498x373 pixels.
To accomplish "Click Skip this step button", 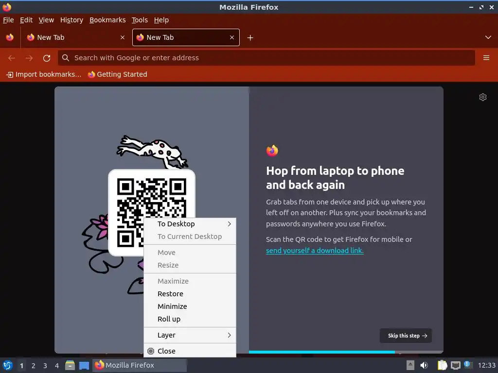I will click(406, 336).
